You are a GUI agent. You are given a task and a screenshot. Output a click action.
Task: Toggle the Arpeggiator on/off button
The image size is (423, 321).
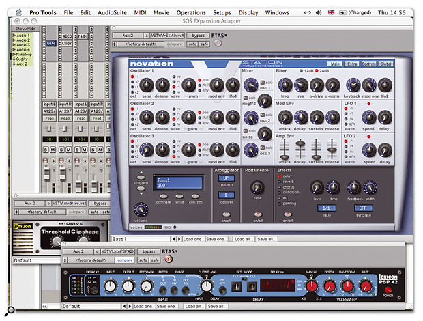(227, 214)
